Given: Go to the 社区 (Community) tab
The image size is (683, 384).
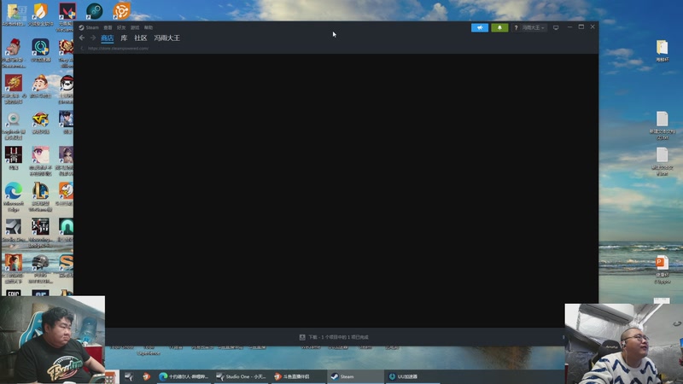Looking at the screenshot, I should (141, 38).
